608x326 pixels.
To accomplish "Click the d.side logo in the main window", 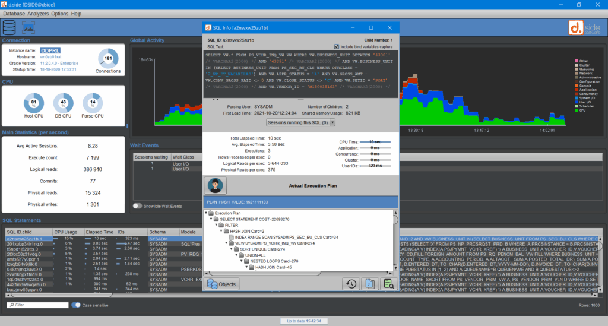I will 585,28.
